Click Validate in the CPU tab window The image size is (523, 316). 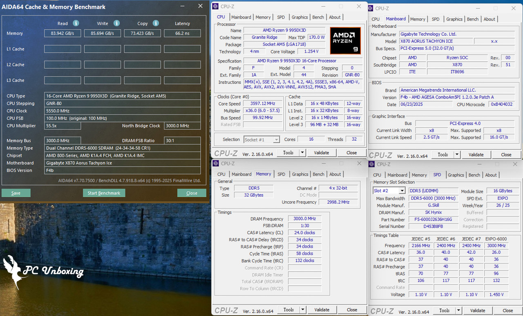pos(321,152)
